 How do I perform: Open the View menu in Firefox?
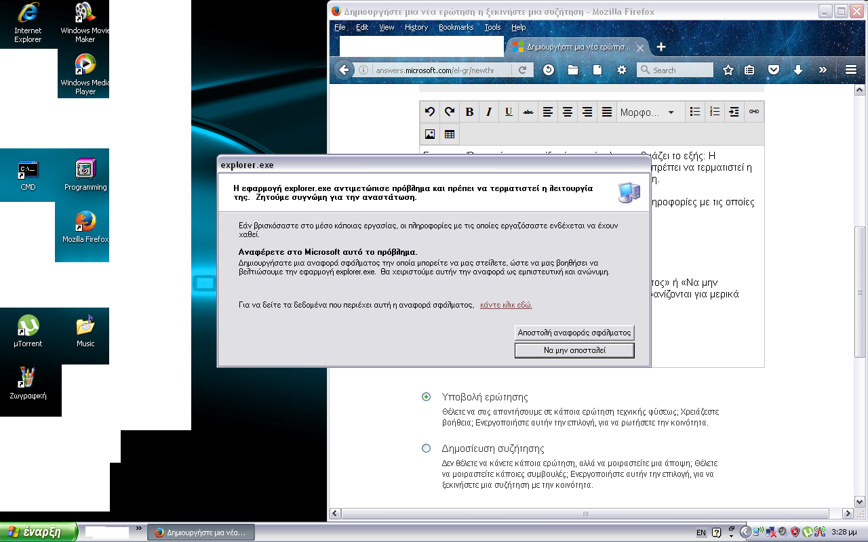[387, 27]
